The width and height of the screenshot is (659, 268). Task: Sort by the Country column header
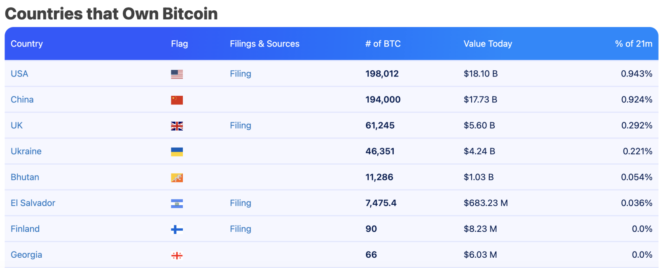click(x=27, y=44)
